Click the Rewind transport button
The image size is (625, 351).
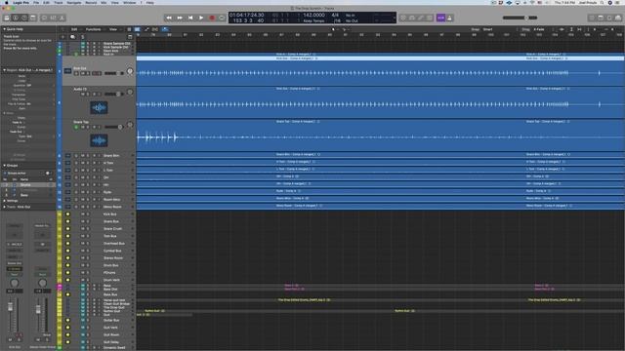coord(169,18)
